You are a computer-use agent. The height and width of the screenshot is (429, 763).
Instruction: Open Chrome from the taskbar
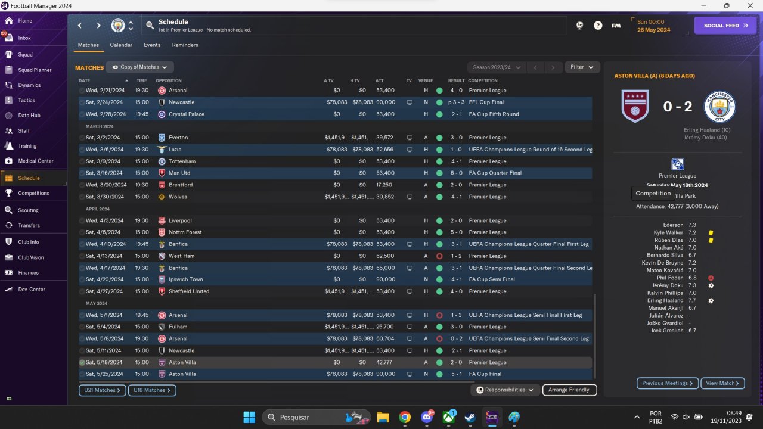(x=405, y=417)
